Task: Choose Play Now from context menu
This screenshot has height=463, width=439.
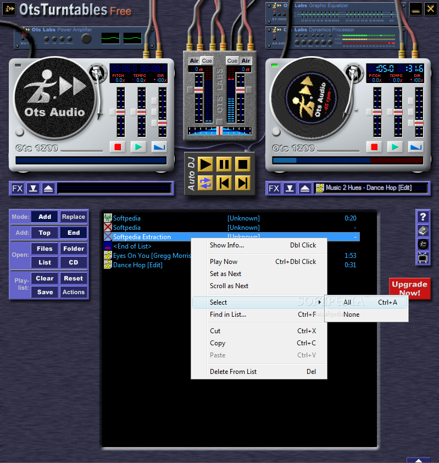Action: click(260, 262)
